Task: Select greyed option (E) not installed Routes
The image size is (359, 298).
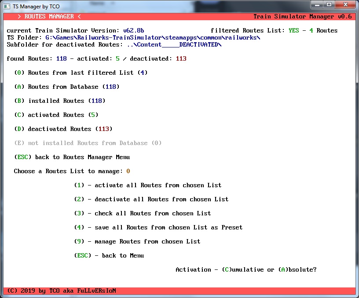Action: pos(88,143)
